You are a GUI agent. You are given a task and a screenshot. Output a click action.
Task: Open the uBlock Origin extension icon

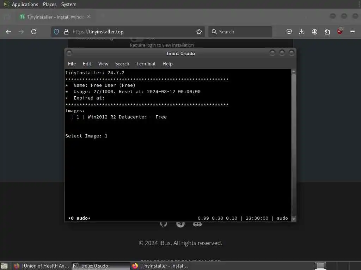340,31
